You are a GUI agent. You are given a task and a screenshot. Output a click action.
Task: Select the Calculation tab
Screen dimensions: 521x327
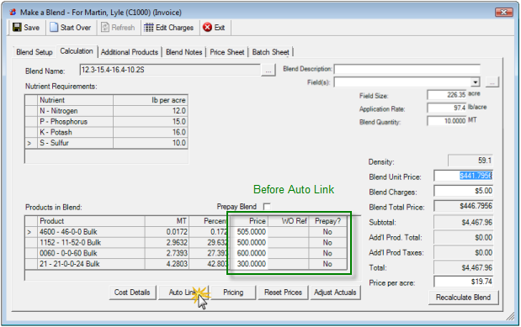pyautogui.click(x=77, y=51)
